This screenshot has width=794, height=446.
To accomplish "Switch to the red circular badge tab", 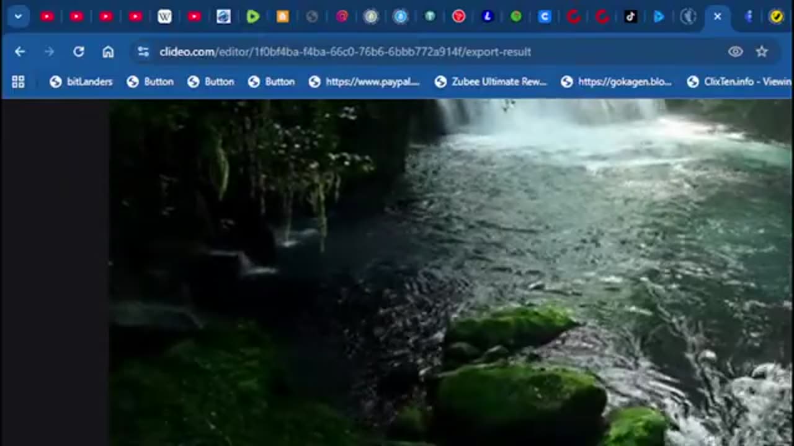I will coord(458,17).
